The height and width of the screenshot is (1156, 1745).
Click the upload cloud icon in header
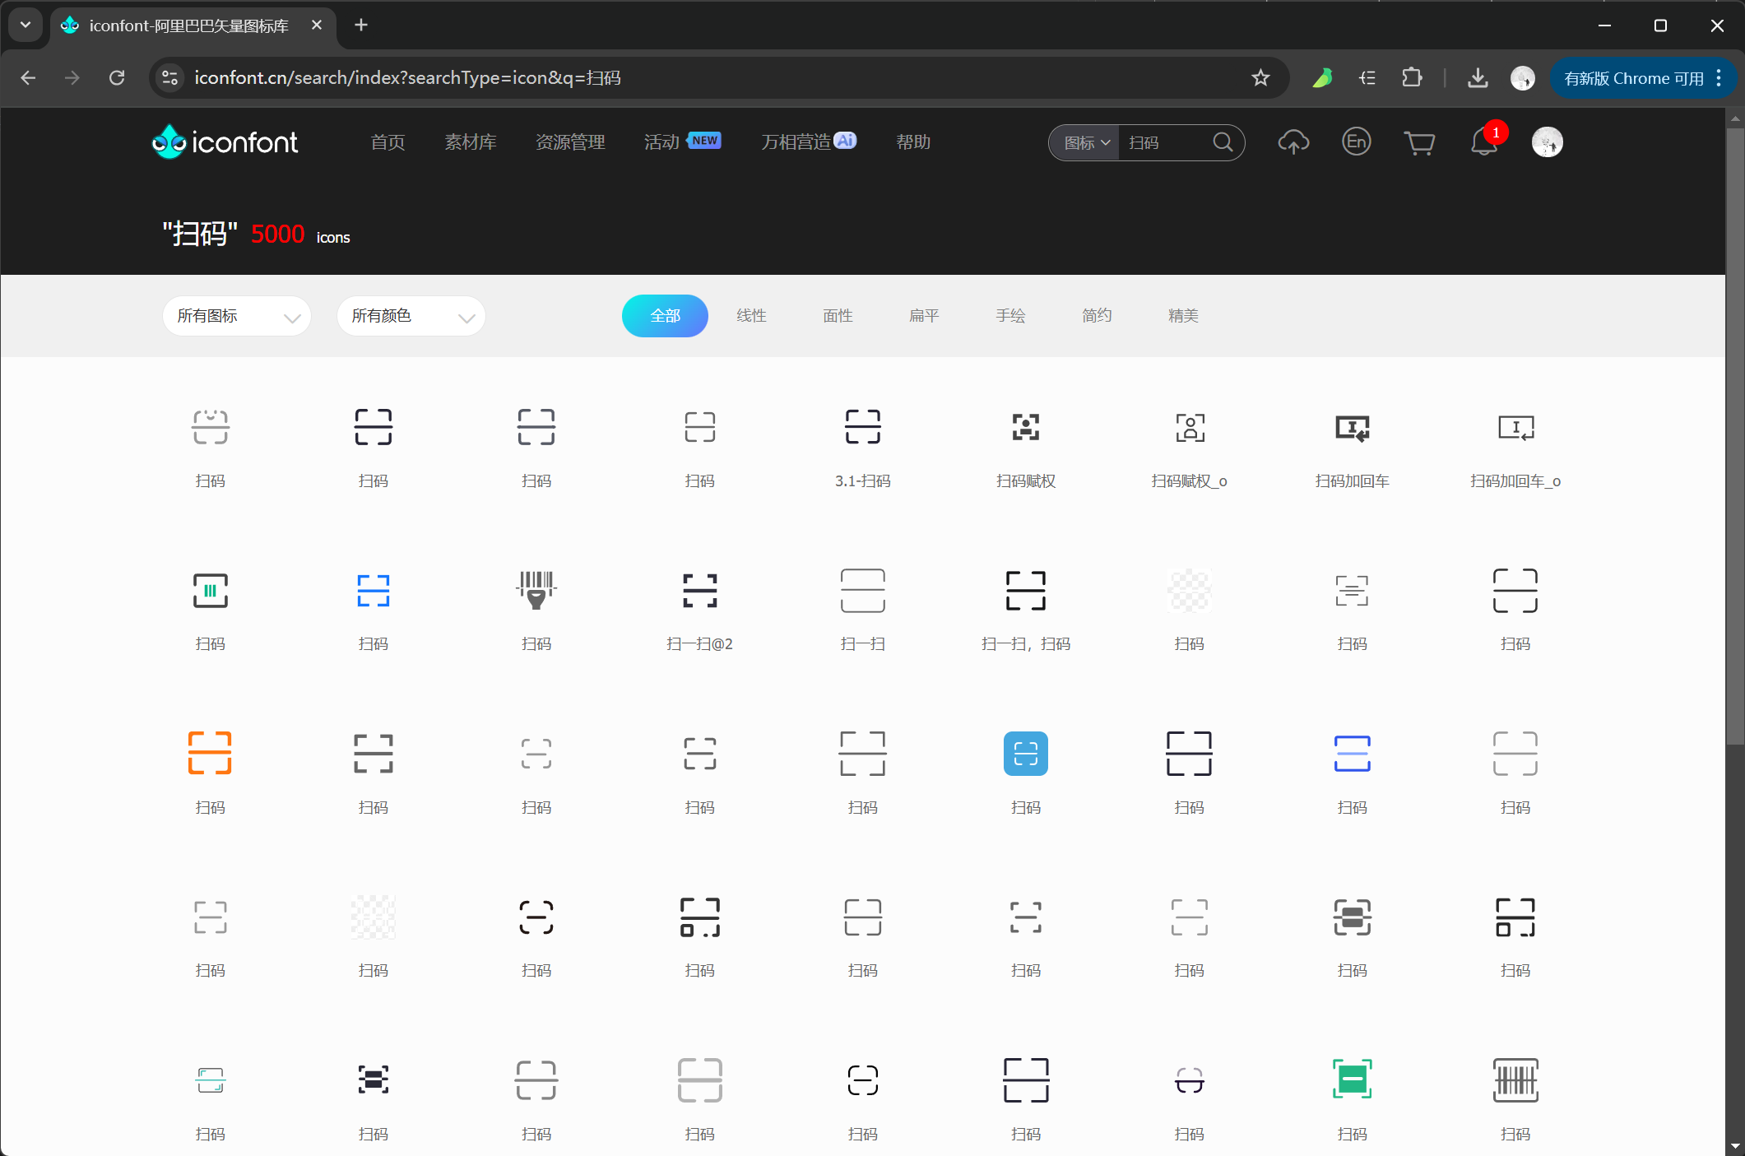point(1293,142)
